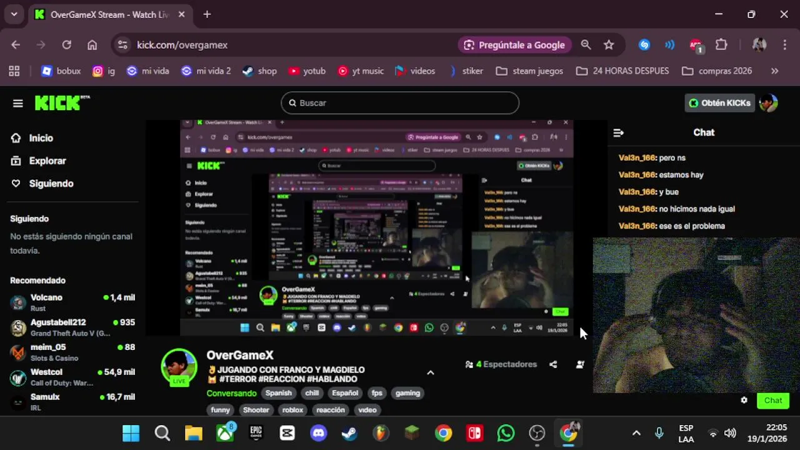Image resolution: width=800 pixels, height=450 pixels.
Task: Click the Obtén KICKs button
Action: point(719,103)
